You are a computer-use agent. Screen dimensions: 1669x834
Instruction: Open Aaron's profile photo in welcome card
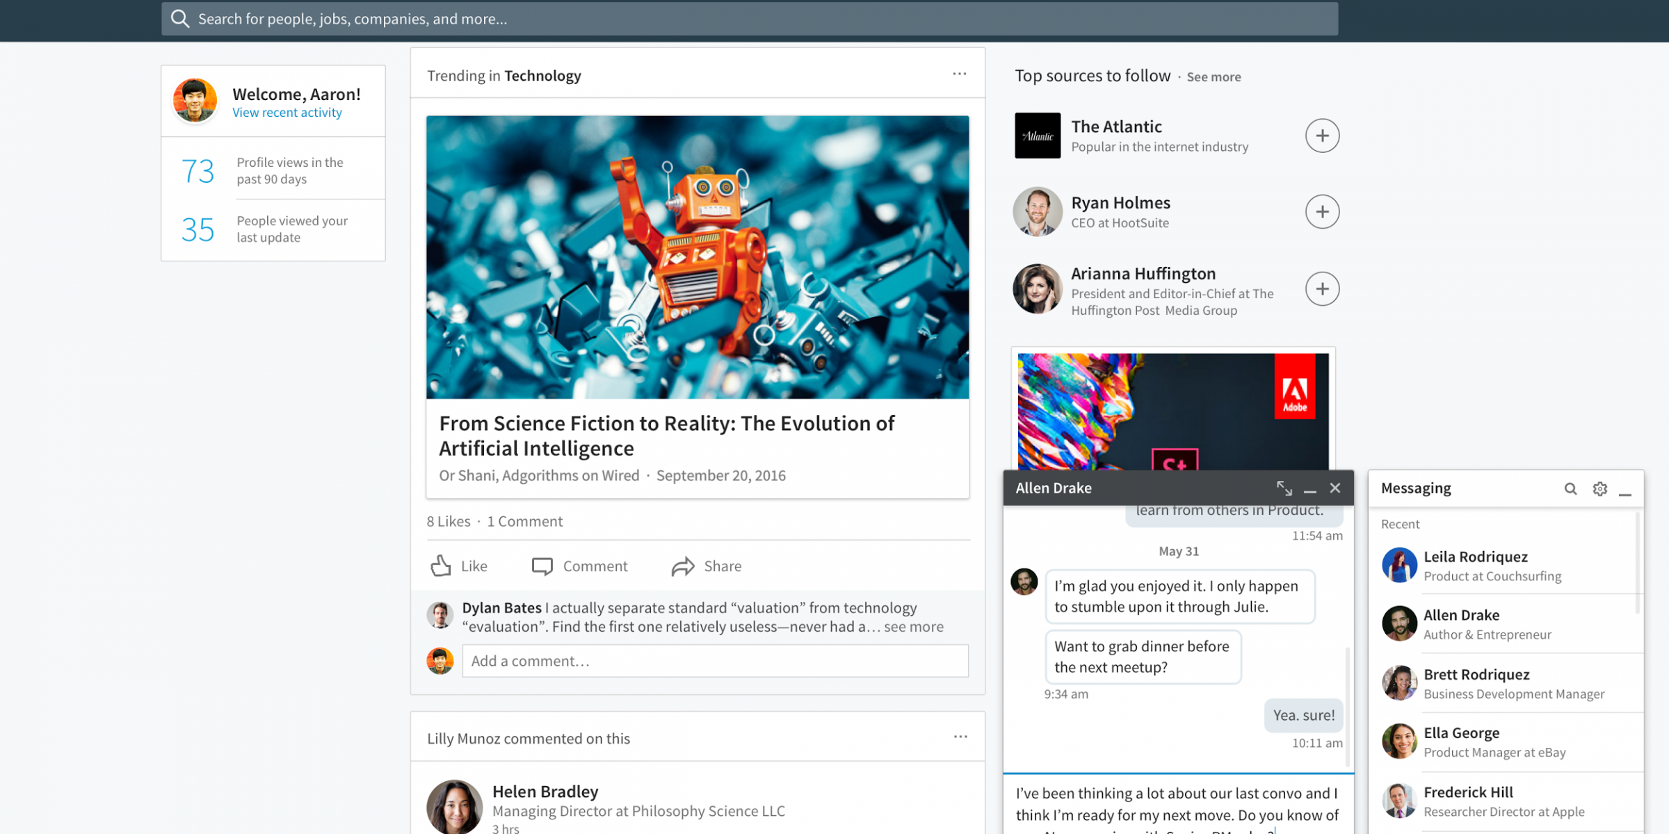(195, 101)
